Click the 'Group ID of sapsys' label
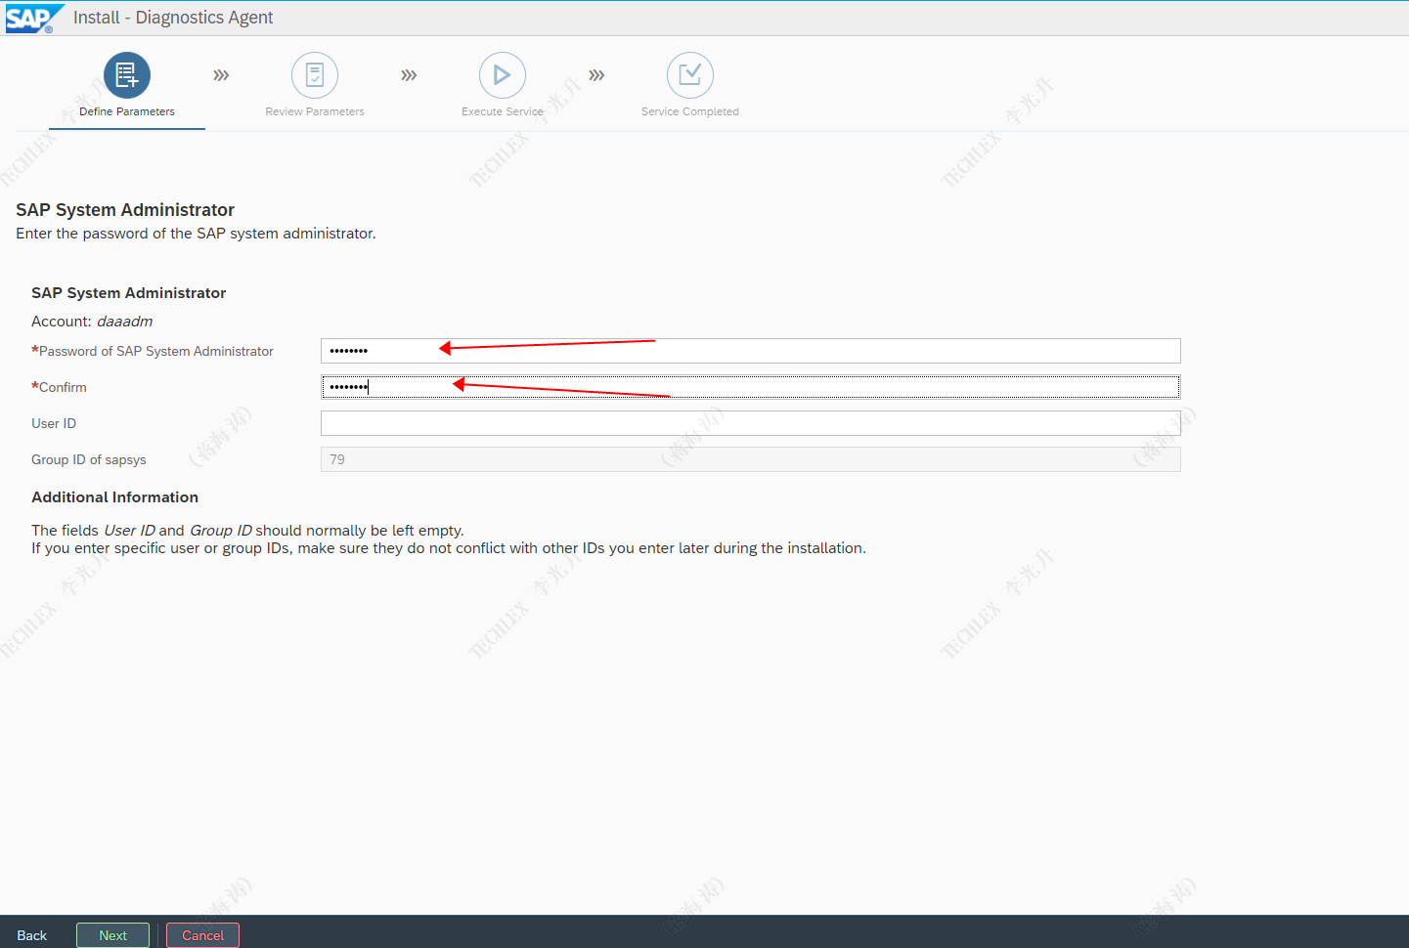1409x948 pixels. (89, 459)
